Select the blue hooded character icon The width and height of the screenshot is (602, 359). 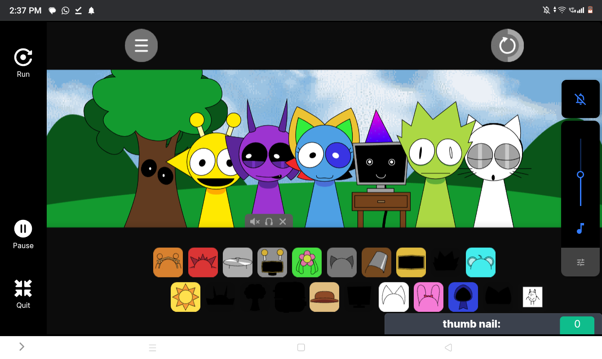coord(463,297)
